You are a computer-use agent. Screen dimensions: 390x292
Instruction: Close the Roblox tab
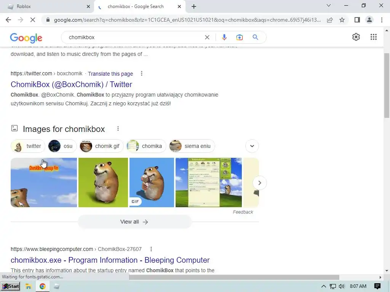88,7
